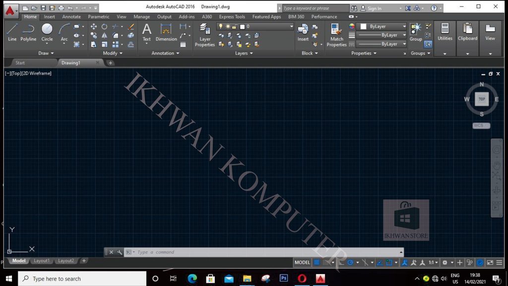Click the Scale tool
This screenshot has height=286, width=508.
pos(104,44)
